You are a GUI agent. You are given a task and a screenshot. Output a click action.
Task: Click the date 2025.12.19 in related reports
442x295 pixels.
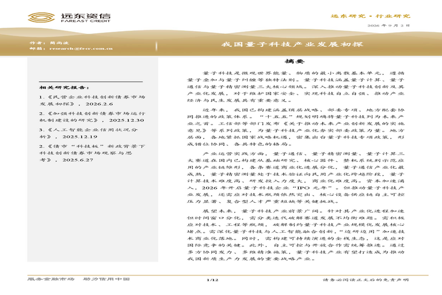(80, 137)
